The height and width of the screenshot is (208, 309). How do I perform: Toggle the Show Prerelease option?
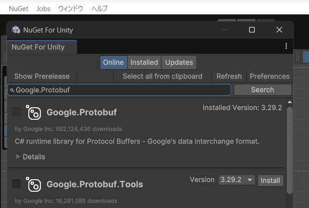[x=42, y=76]
